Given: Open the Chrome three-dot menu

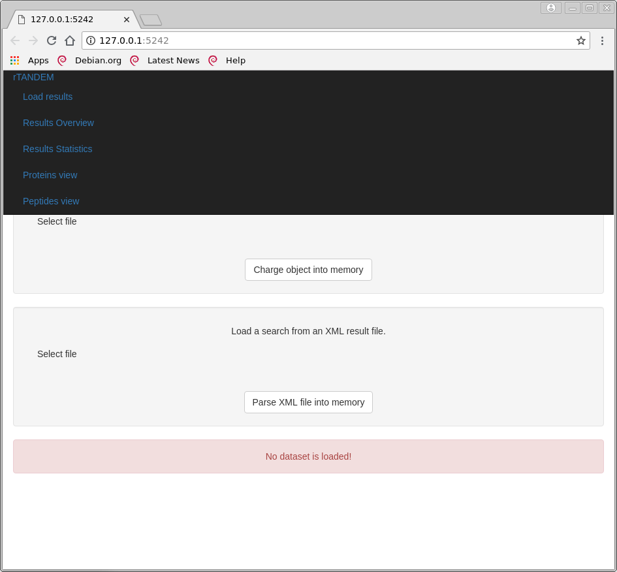Looking at the screenshot, I should click(x=602, y=40).
